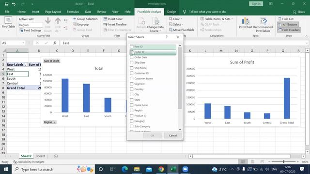Switch to the Design ribbon tab
The width and height of the screenshot is (310, 174).
[x=171, y=12]
